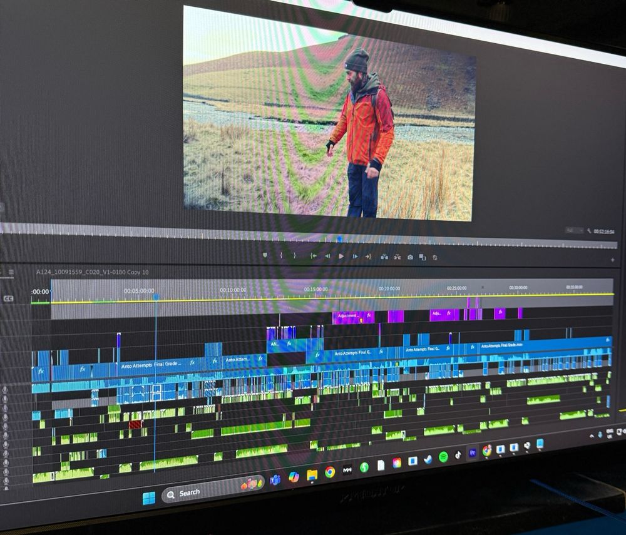626x535 pixels.
Task: Export a frame with camera icon
Action: point(410,257)
